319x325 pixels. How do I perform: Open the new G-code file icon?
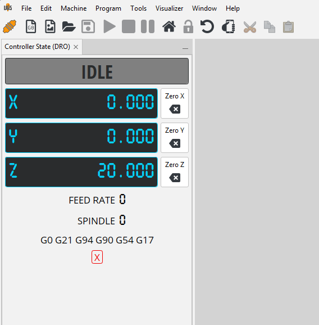point(31,26)
